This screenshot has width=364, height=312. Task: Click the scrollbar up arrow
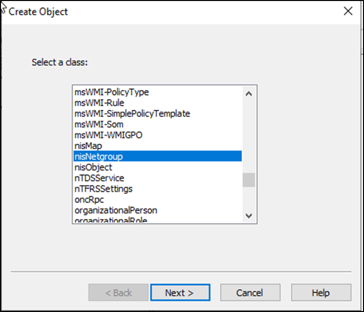point(249,93)
